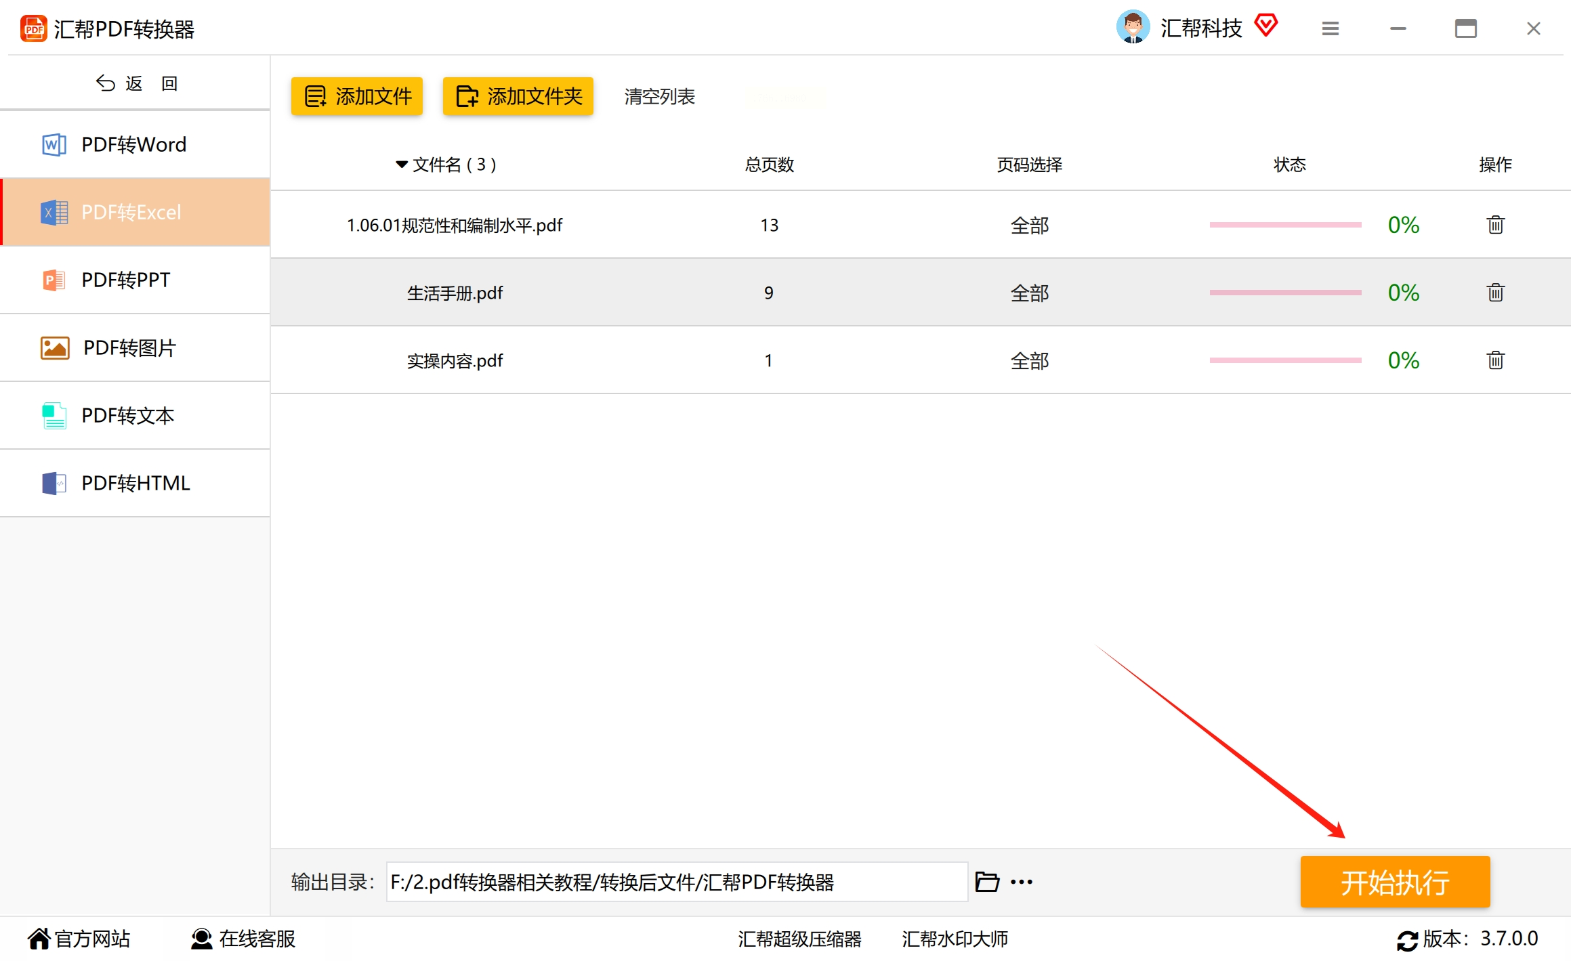Choose PDF转HTML conversion option
This screenshot has width=1571, height=961.
[x=135, y=483]
